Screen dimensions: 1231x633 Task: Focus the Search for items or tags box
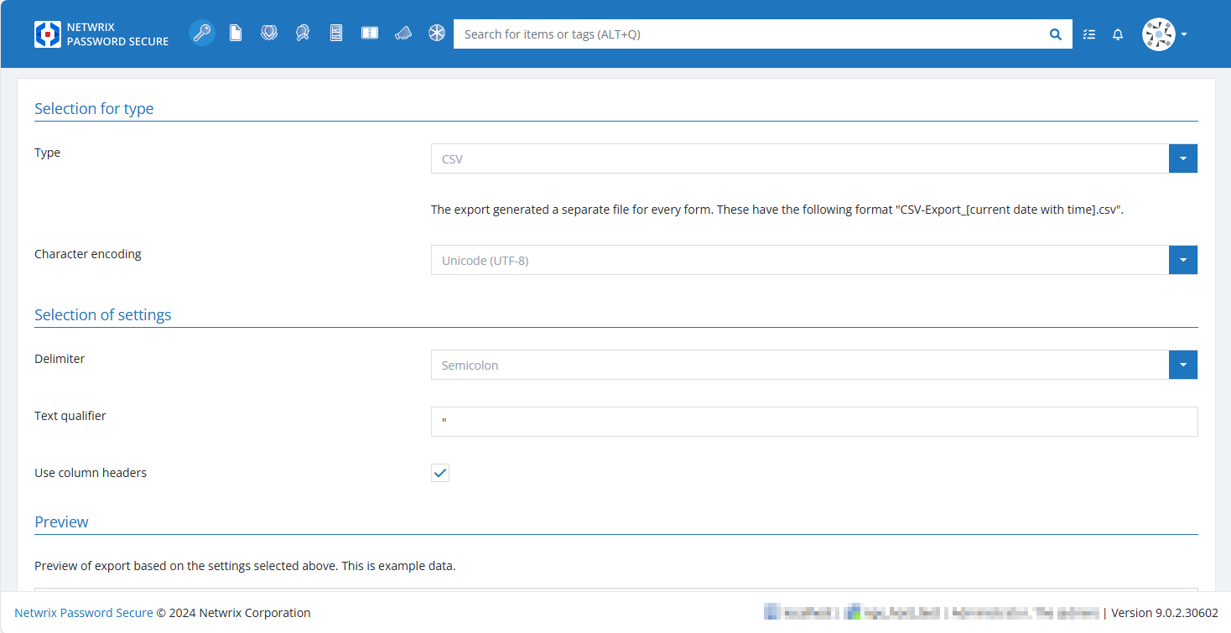[751, 34]
